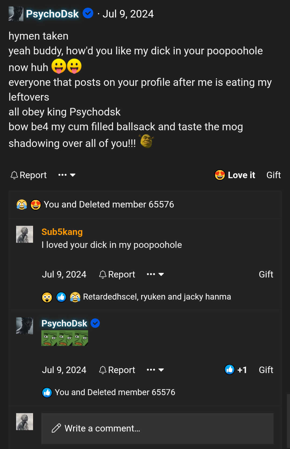This screenshot has height=449, width=290.
Task: Gift Sub5kang's comment
Action: coord(266,275)
